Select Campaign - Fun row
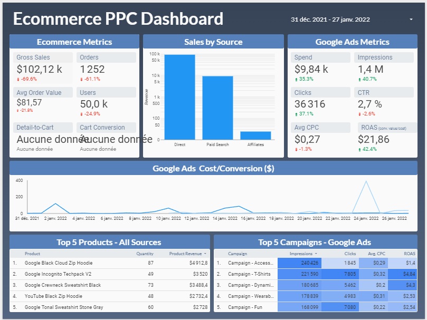This screenshot has width=427, height=320. click(316, 307)
